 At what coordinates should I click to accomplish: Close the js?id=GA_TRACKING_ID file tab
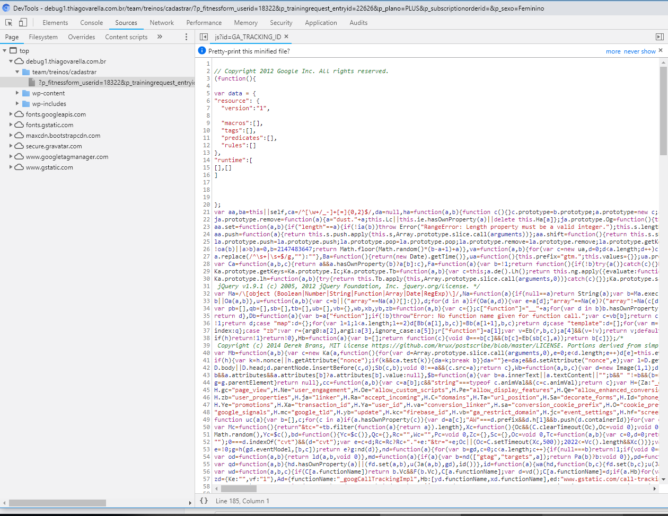pyautogui.click(x=286, y=37)
